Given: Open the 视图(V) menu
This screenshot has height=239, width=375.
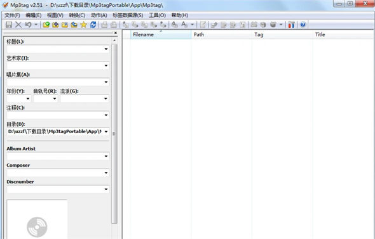Looking at the screenshot, I should coord(55,15).
